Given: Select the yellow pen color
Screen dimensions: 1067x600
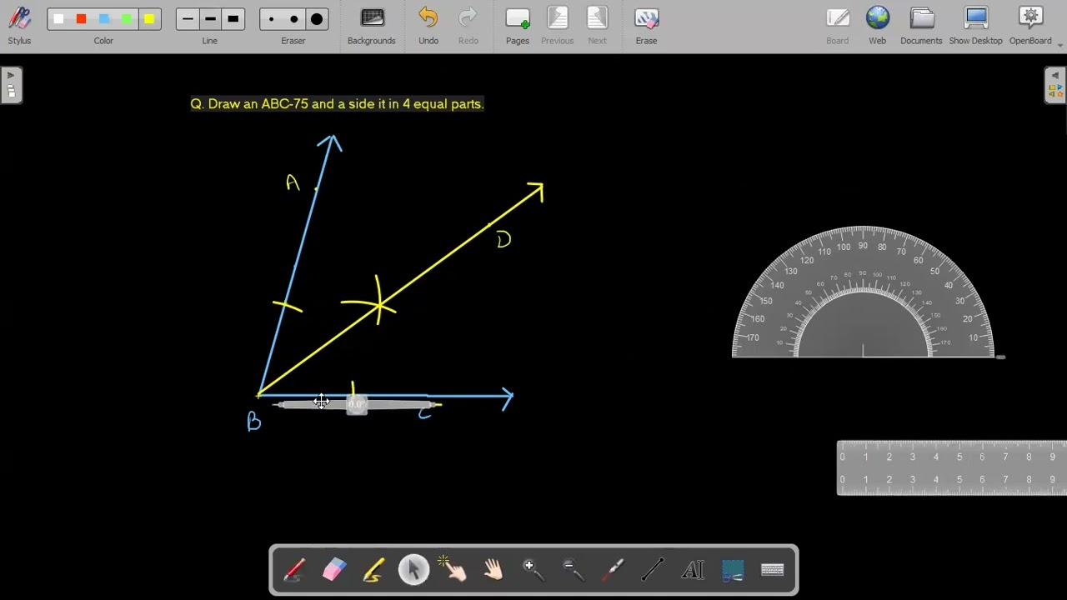Looking at the screenshot, I should coord(148,19).
